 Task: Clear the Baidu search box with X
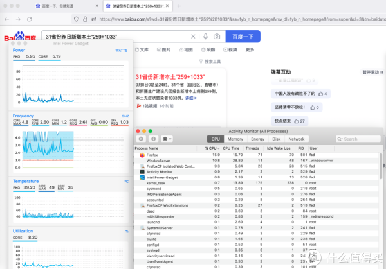pos(193,37)
